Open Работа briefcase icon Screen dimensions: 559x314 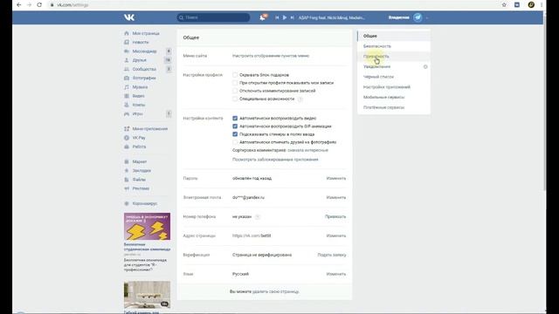[127, 147]
